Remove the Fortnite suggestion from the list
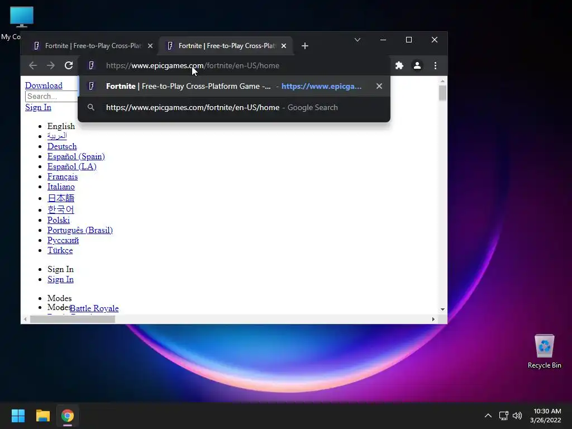Screen dimensions: 572x429 point(379,86)
